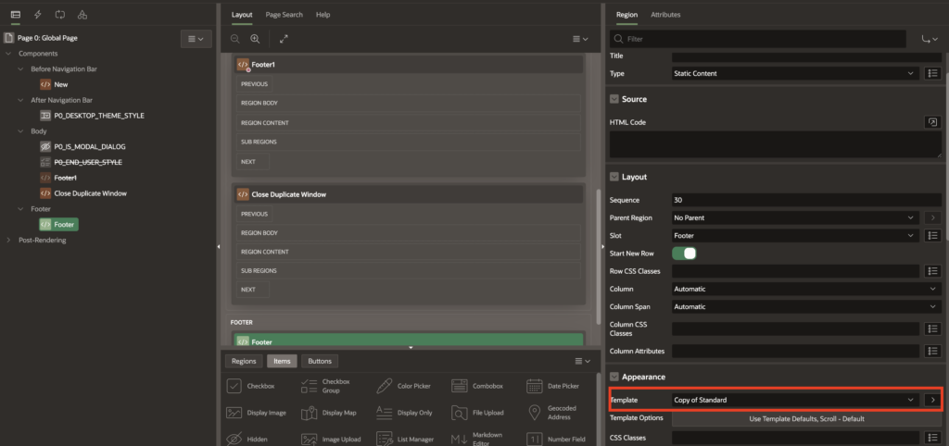Click the zoom out magnifier icon
This screenshot has height=446, width=949.
coord(234,39)
